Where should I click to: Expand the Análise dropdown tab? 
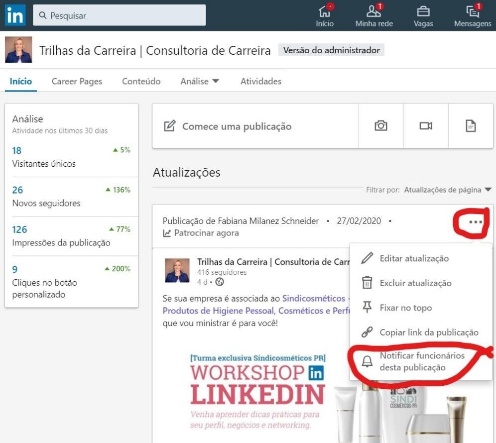click(x=200, y=81)
